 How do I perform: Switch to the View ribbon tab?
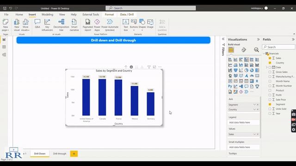(x=62, y=14)
